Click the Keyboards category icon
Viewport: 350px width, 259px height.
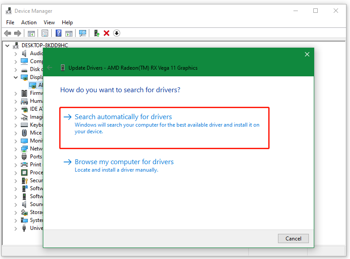point(24,125)
